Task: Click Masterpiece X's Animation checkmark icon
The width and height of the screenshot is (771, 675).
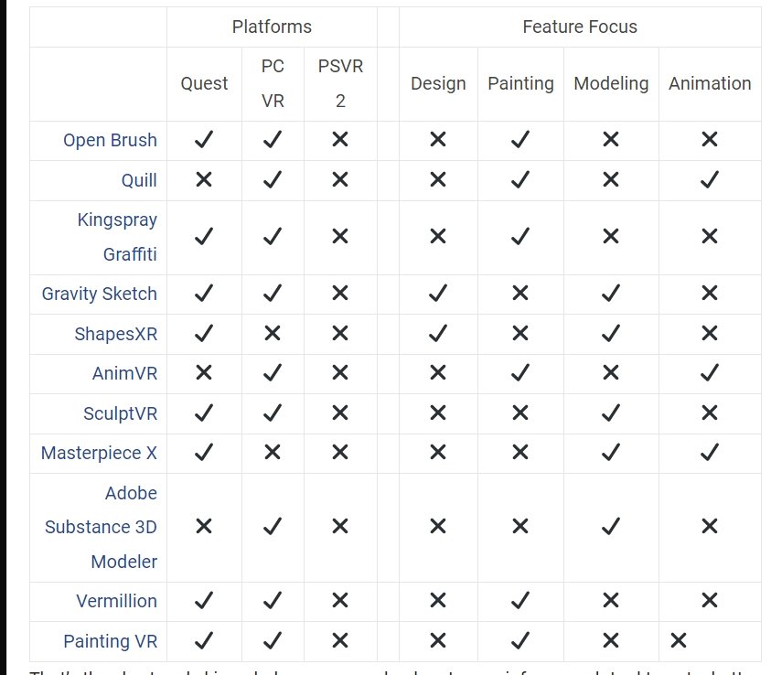Action: coord(710,453)
